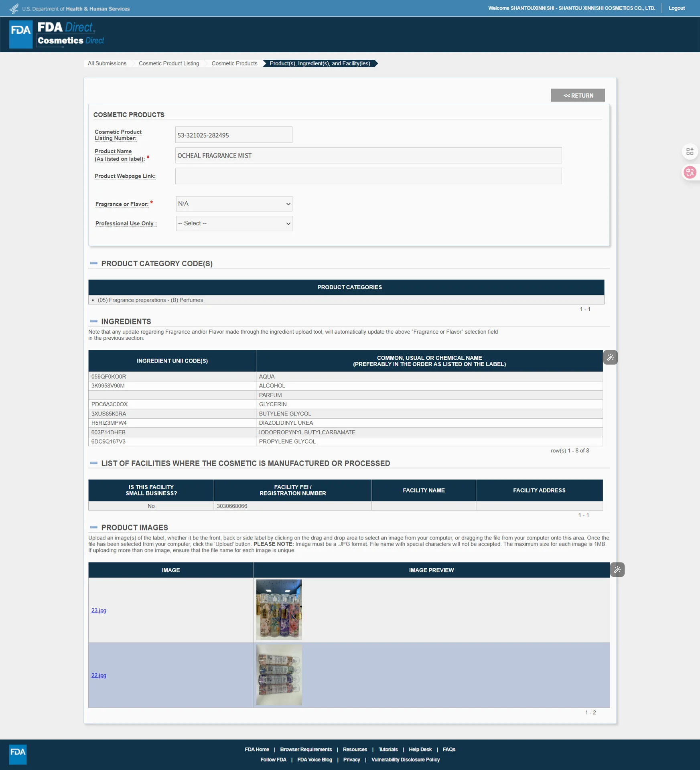
Task: Click the PROPYLENE GLYCOL ingredient cell
Action: (429, 442)
